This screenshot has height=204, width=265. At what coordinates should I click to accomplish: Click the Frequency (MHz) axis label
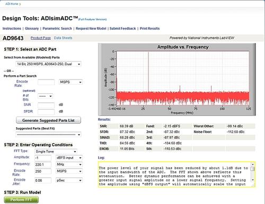tap(182, 113)
